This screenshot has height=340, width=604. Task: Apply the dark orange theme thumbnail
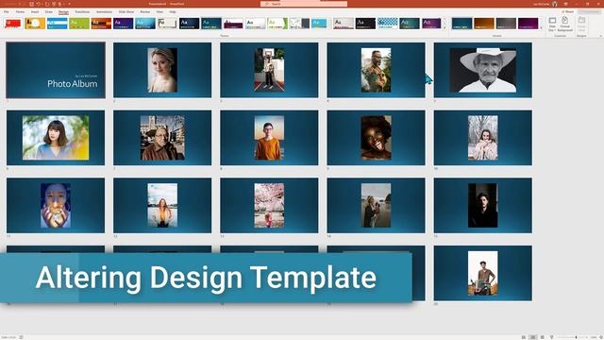pos(101,24)
